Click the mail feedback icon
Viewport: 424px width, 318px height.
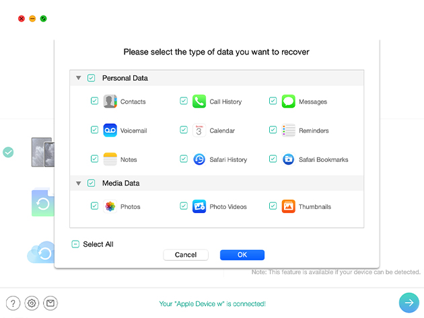click(50, 303)
